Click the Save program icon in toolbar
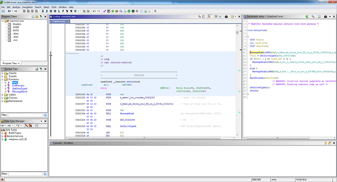The image size is (337, 182). [x=3, y=11]
